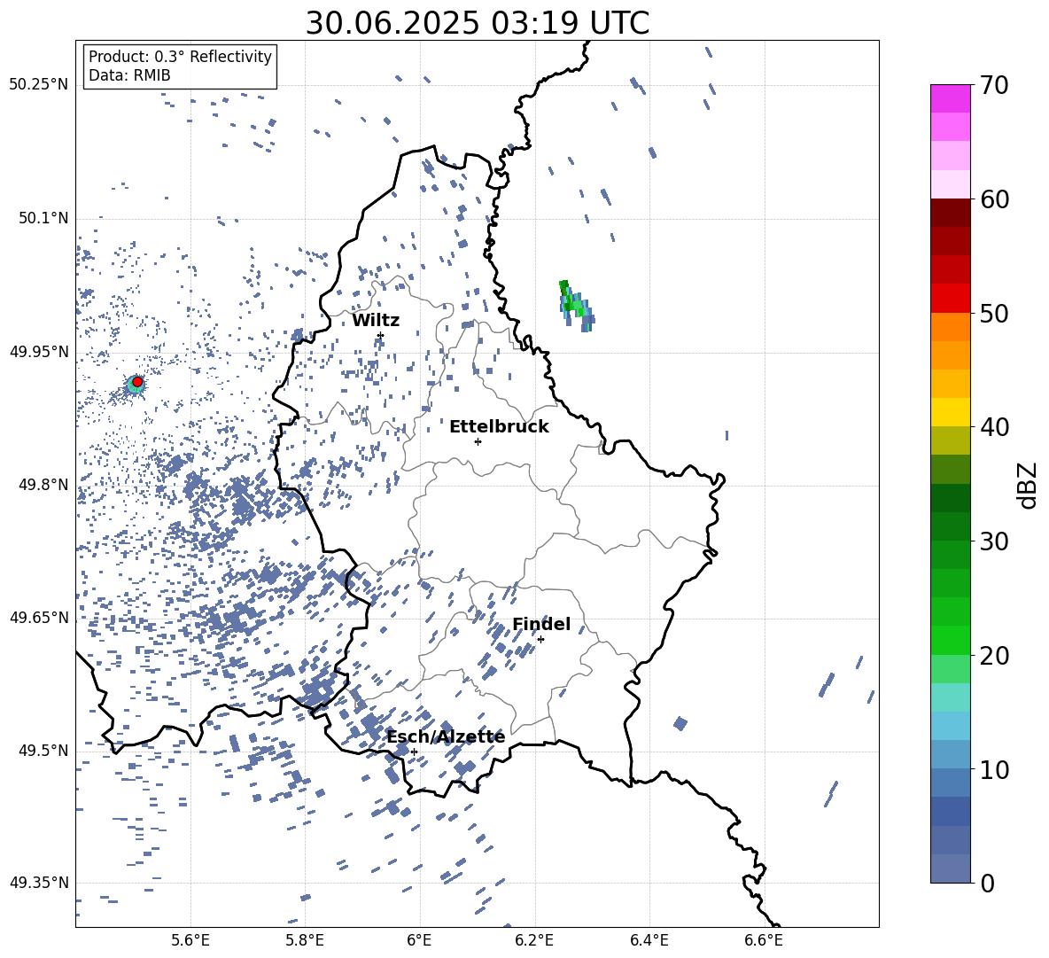The height and width of the screenshot is (958, 1049).
Task: Click the 5.8°E longitude label
Action: click(x=305, y=940)
